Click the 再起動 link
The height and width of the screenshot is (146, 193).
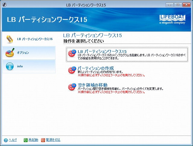pos(33,140)
